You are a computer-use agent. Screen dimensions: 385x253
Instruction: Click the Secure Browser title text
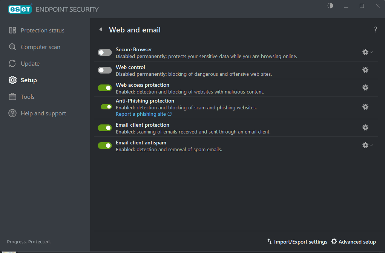coord(134,49)
